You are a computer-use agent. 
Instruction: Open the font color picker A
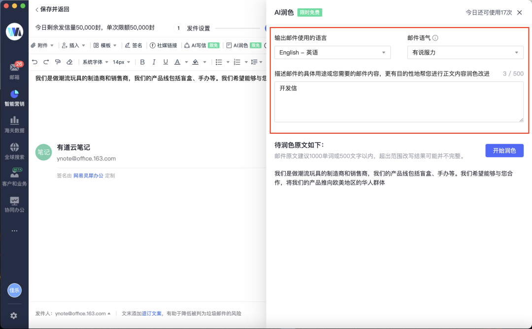177,63
